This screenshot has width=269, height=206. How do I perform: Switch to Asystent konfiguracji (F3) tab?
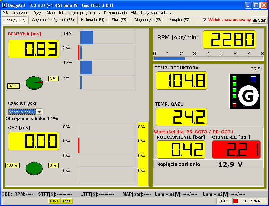point(53,20)
